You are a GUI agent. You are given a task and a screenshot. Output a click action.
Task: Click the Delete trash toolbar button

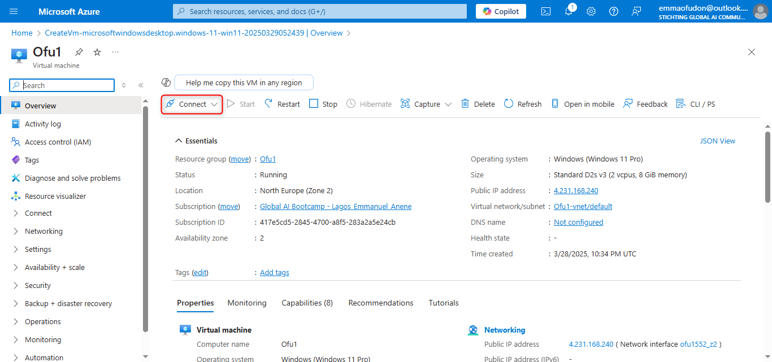[x=478, y=104]
